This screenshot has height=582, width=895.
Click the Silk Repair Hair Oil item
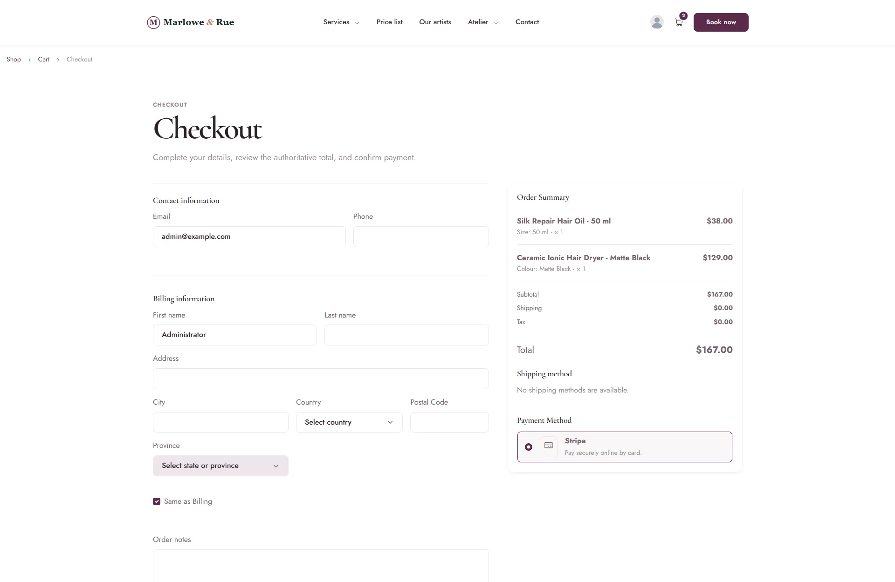pyautogui.click(x=564, y=221)
